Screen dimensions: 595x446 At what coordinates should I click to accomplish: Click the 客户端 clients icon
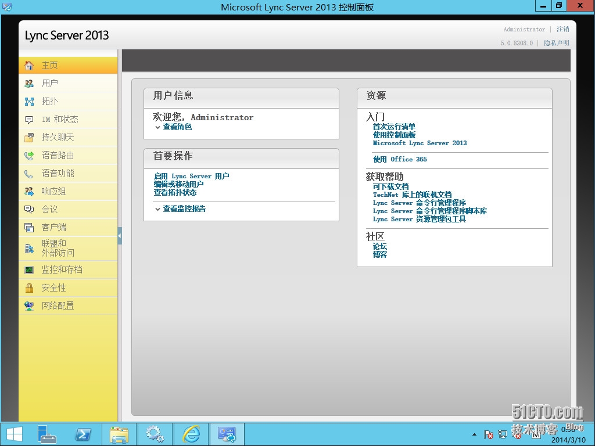pos(29,228)
